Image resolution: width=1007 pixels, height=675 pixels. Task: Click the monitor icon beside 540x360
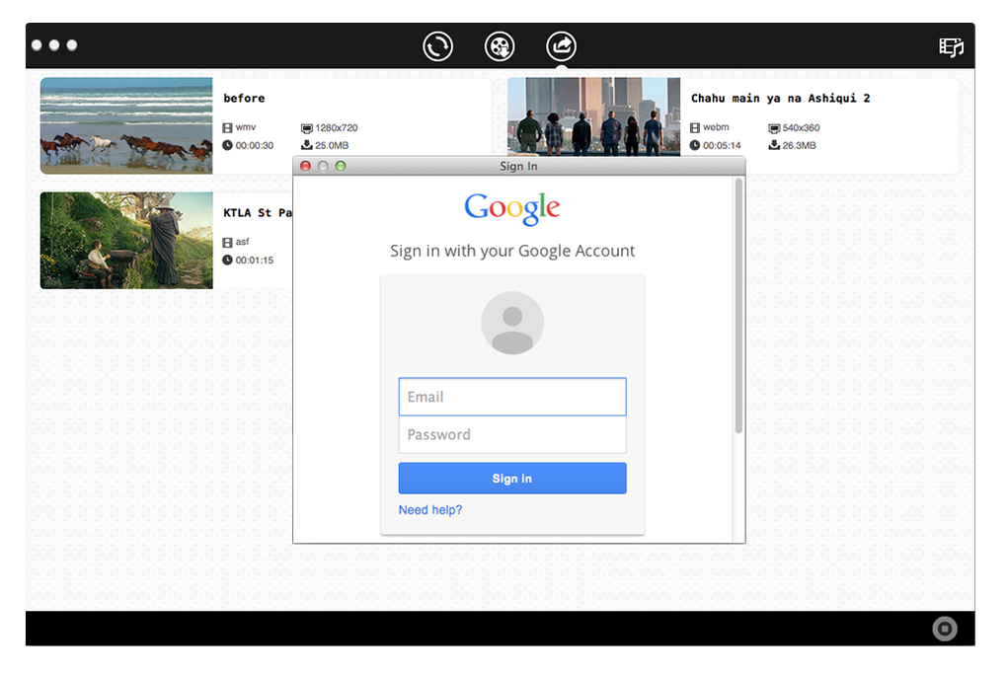click(775, 128)
